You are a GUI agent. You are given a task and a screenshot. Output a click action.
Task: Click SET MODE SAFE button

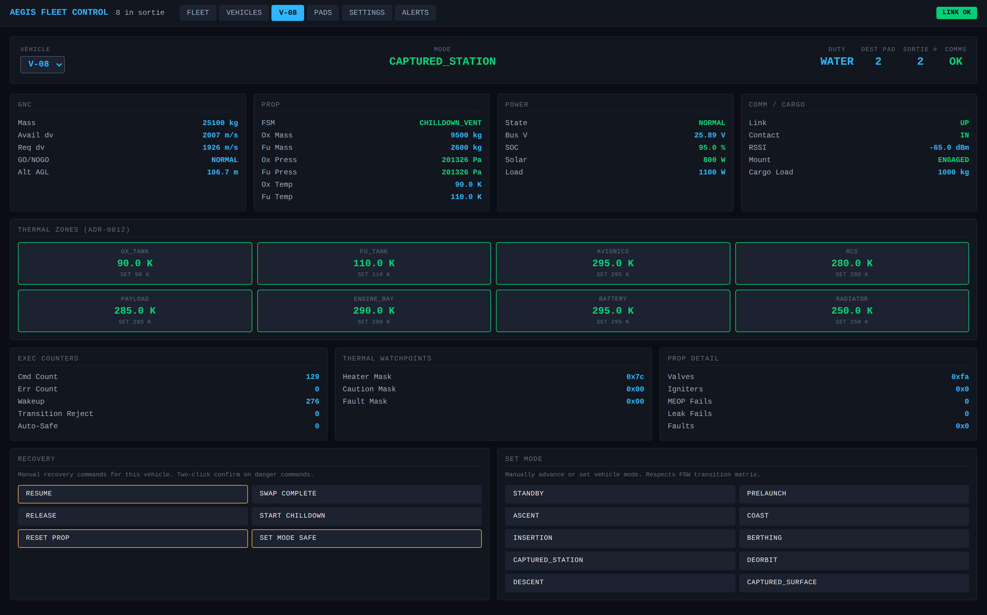pos(366,539)
